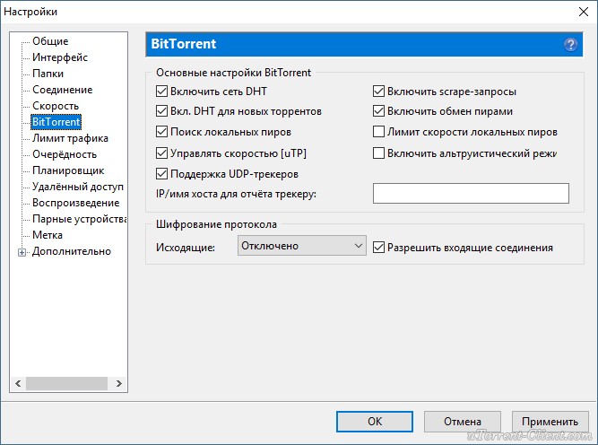Screen dimensions: 598x445
Task: Open the BitTorrent help question mark icon
Action: pos(570,45)
